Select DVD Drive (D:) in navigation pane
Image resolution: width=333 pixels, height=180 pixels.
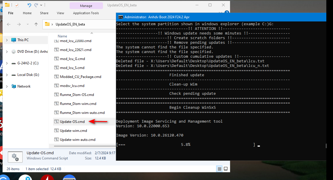click(32, 52)
